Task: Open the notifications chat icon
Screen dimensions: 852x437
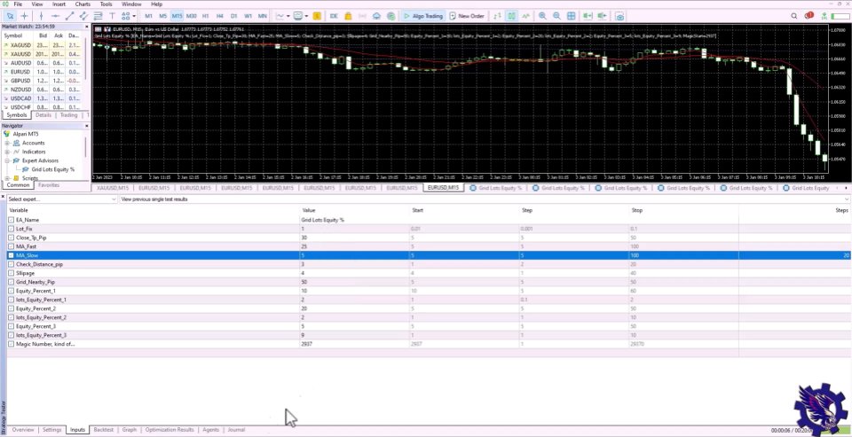Action: pyautogui.click(x=809, y=16)
